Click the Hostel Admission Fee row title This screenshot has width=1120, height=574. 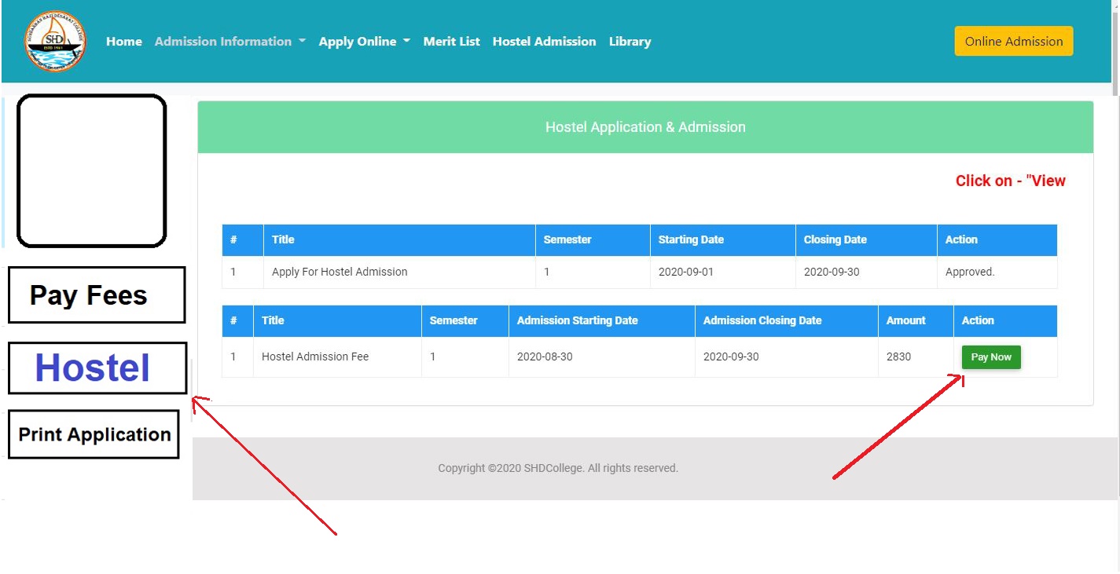315,357
